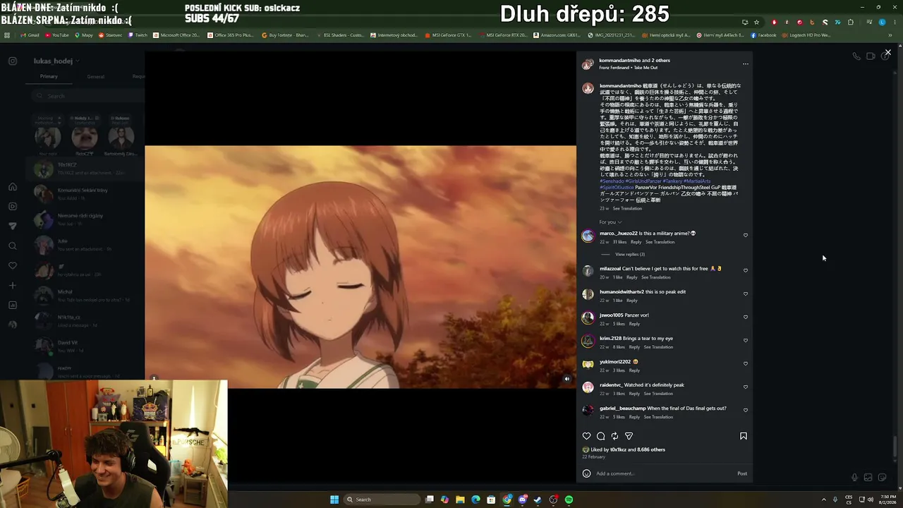Save the post with the bookmark icon
Screen dimensions: 903x508
744,436
